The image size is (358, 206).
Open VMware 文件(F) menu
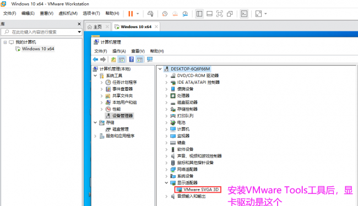click(9, 13)
